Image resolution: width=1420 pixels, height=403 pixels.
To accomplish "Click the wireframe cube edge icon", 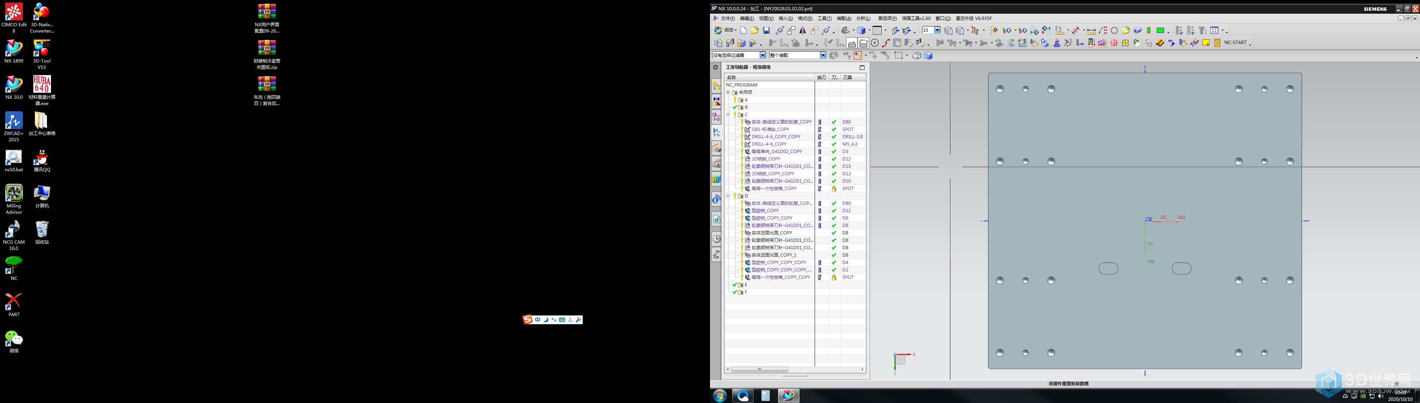I will (928, 55).
